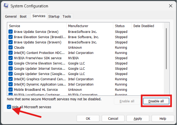Toggle Brave Update Service (brave) checkbox
The image size is (177, 125).
click(11, 32)
